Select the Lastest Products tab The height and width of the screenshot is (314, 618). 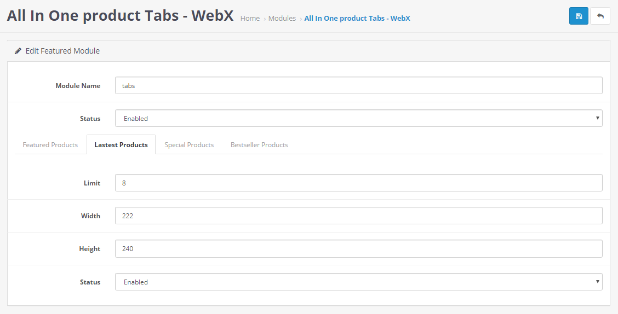[x=121, y=145]
